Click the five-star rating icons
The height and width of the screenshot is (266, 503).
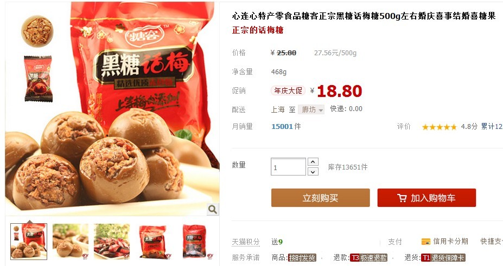click(x=439, y=127)
